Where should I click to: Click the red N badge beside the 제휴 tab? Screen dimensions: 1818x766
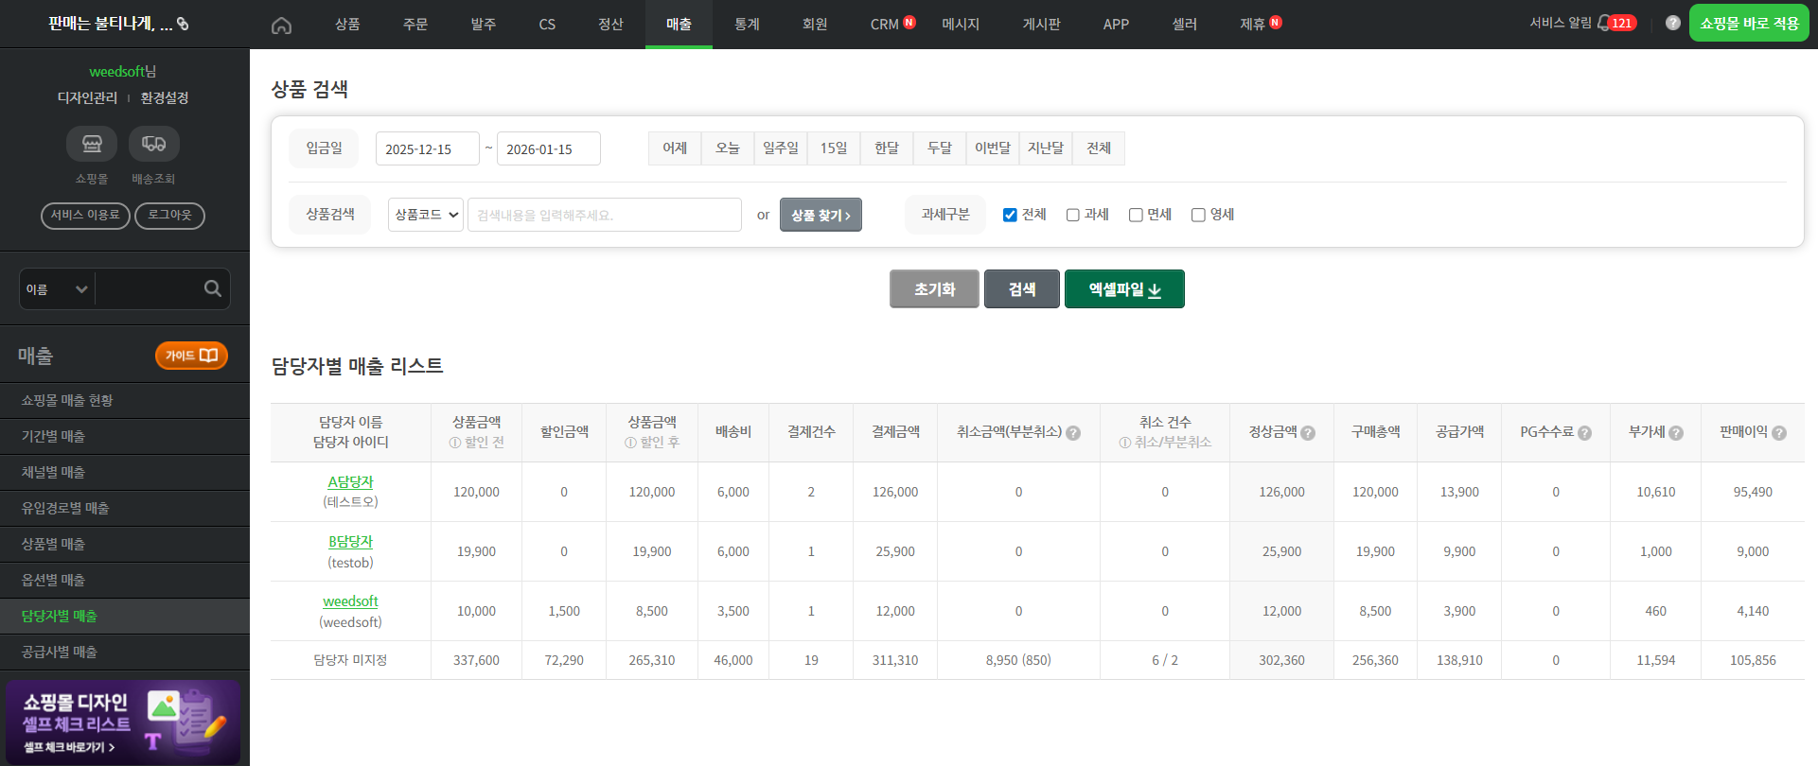pyautogui.click(x=1276, y=22)
